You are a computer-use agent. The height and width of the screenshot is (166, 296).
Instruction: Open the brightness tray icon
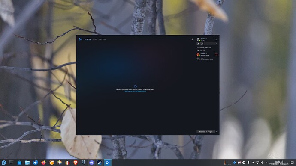click(x=253, y=163)
